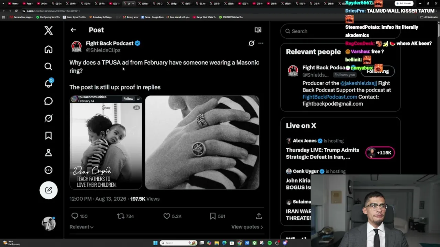This screenshot has width=440, height=247.
Task: Open Explore search in the X sidebar
Action: coord(48,66)
